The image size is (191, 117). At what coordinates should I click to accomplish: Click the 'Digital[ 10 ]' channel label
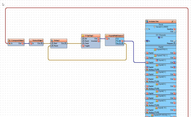pyautogui.click(x=162, y=108)
